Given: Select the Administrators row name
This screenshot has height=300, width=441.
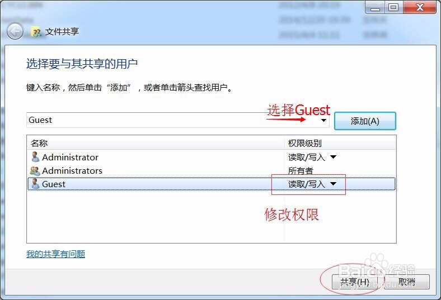Looking at the screenshot, I should click(72, 170).
